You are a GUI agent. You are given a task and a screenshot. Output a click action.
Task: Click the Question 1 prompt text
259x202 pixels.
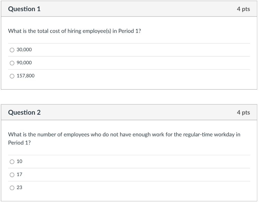[x=74, y=31]
